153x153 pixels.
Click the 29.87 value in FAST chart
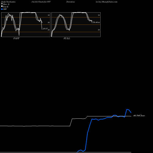(x=45, y=29)
